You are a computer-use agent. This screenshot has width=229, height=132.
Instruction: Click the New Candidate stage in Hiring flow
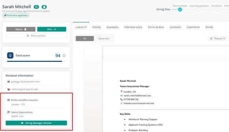180,10
